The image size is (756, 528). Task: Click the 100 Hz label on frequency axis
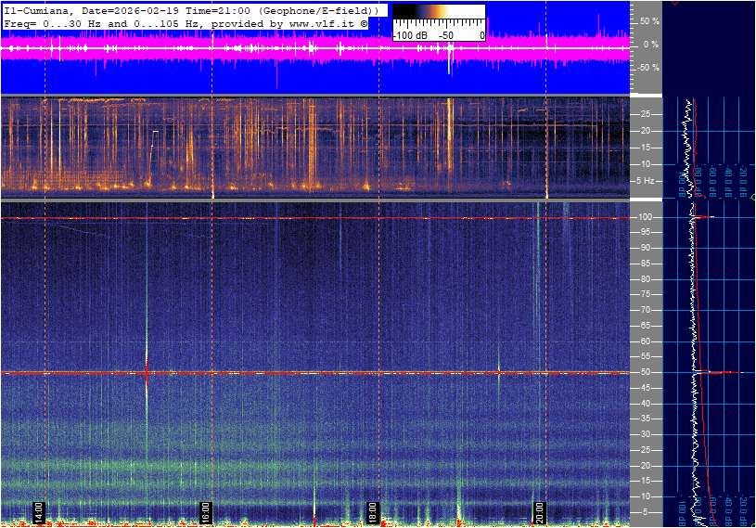(647, 217)
